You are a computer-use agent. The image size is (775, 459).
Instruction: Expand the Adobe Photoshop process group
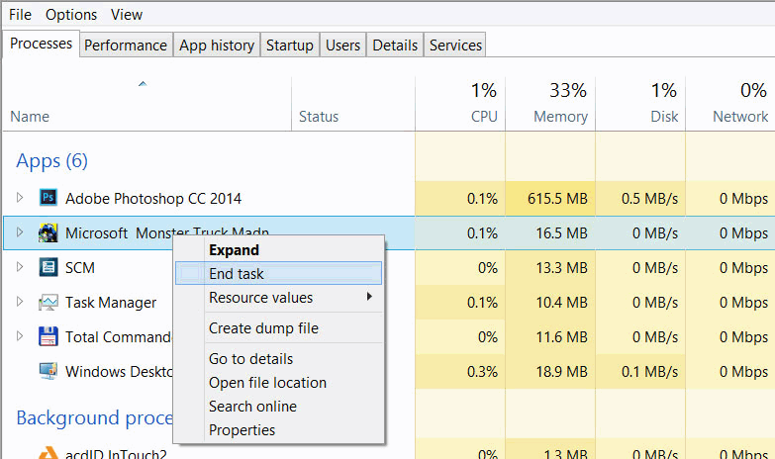(20, 198)
